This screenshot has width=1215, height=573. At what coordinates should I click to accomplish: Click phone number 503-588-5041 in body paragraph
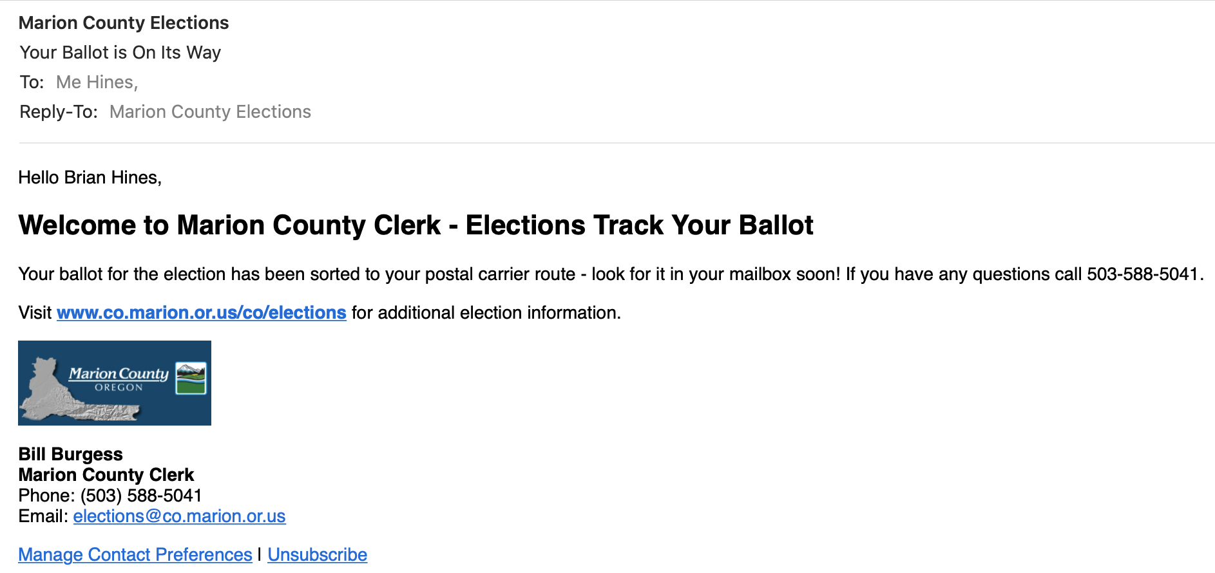1142,274
